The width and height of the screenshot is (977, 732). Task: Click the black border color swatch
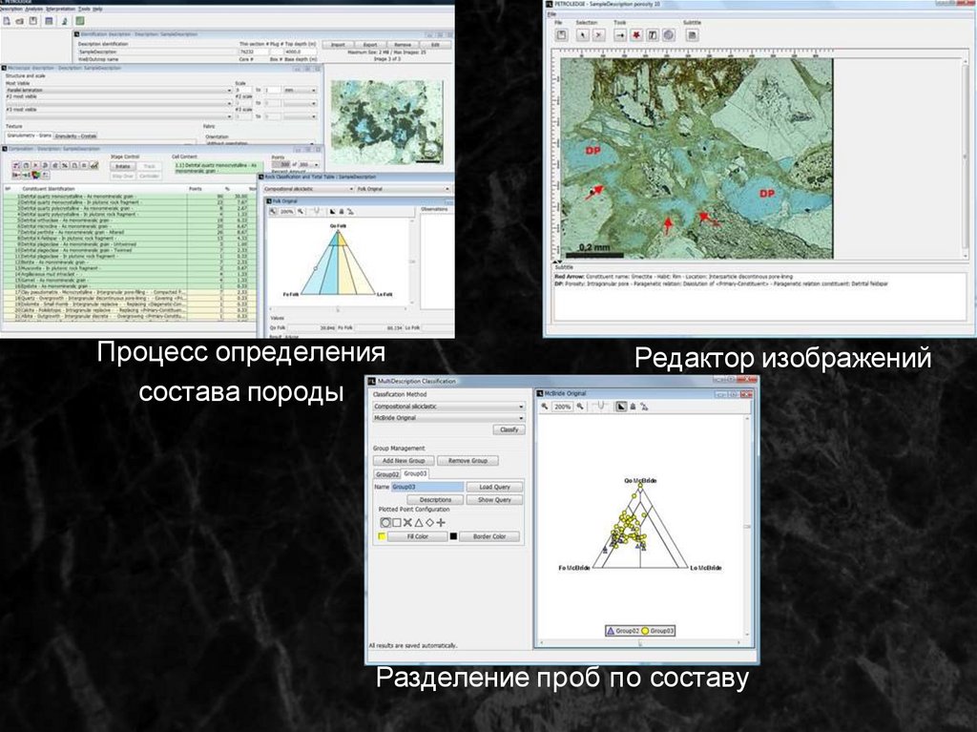point(453,537)
